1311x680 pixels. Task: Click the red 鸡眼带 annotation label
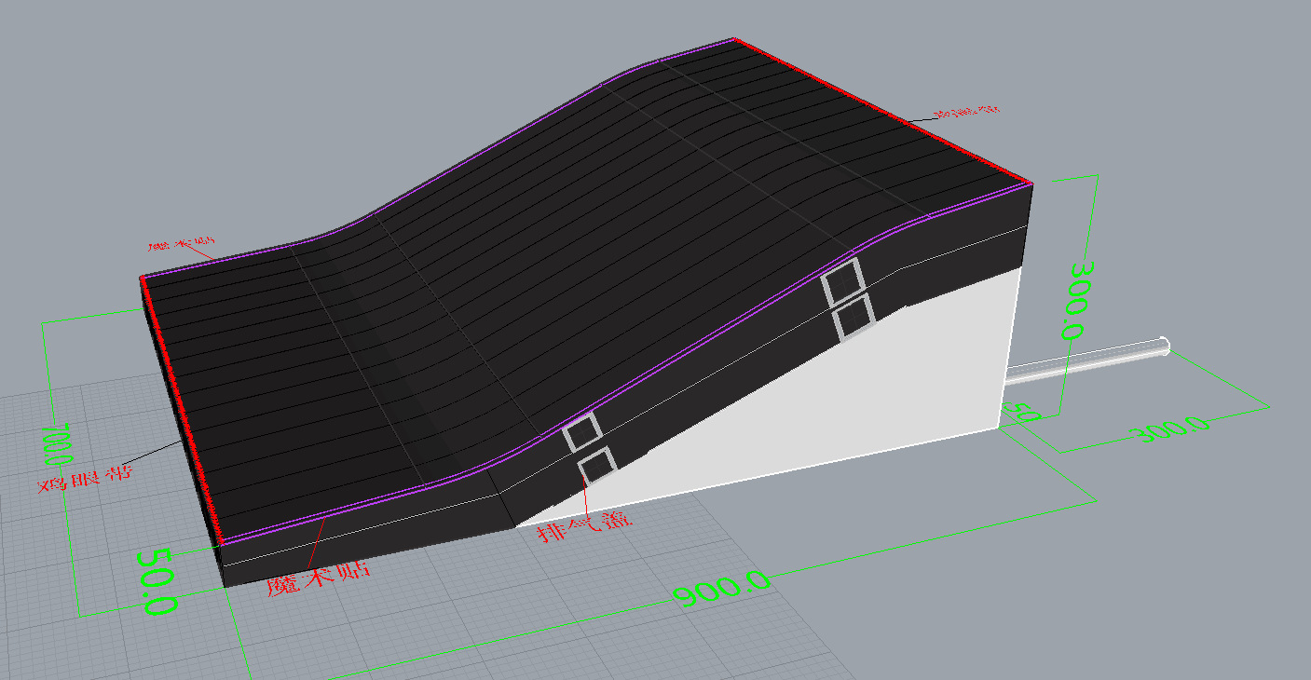pyautogui.click(x=84, y=480)
